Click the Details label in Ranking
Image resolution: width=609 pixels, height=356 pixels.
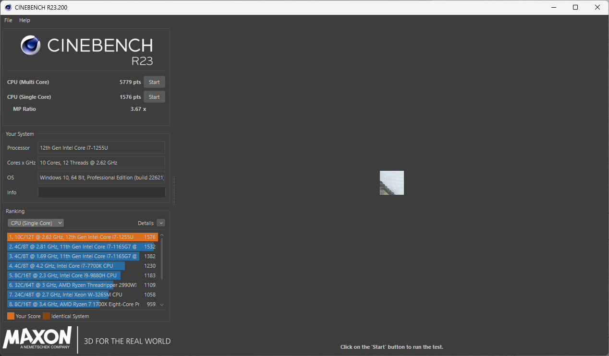click(146, 223)
